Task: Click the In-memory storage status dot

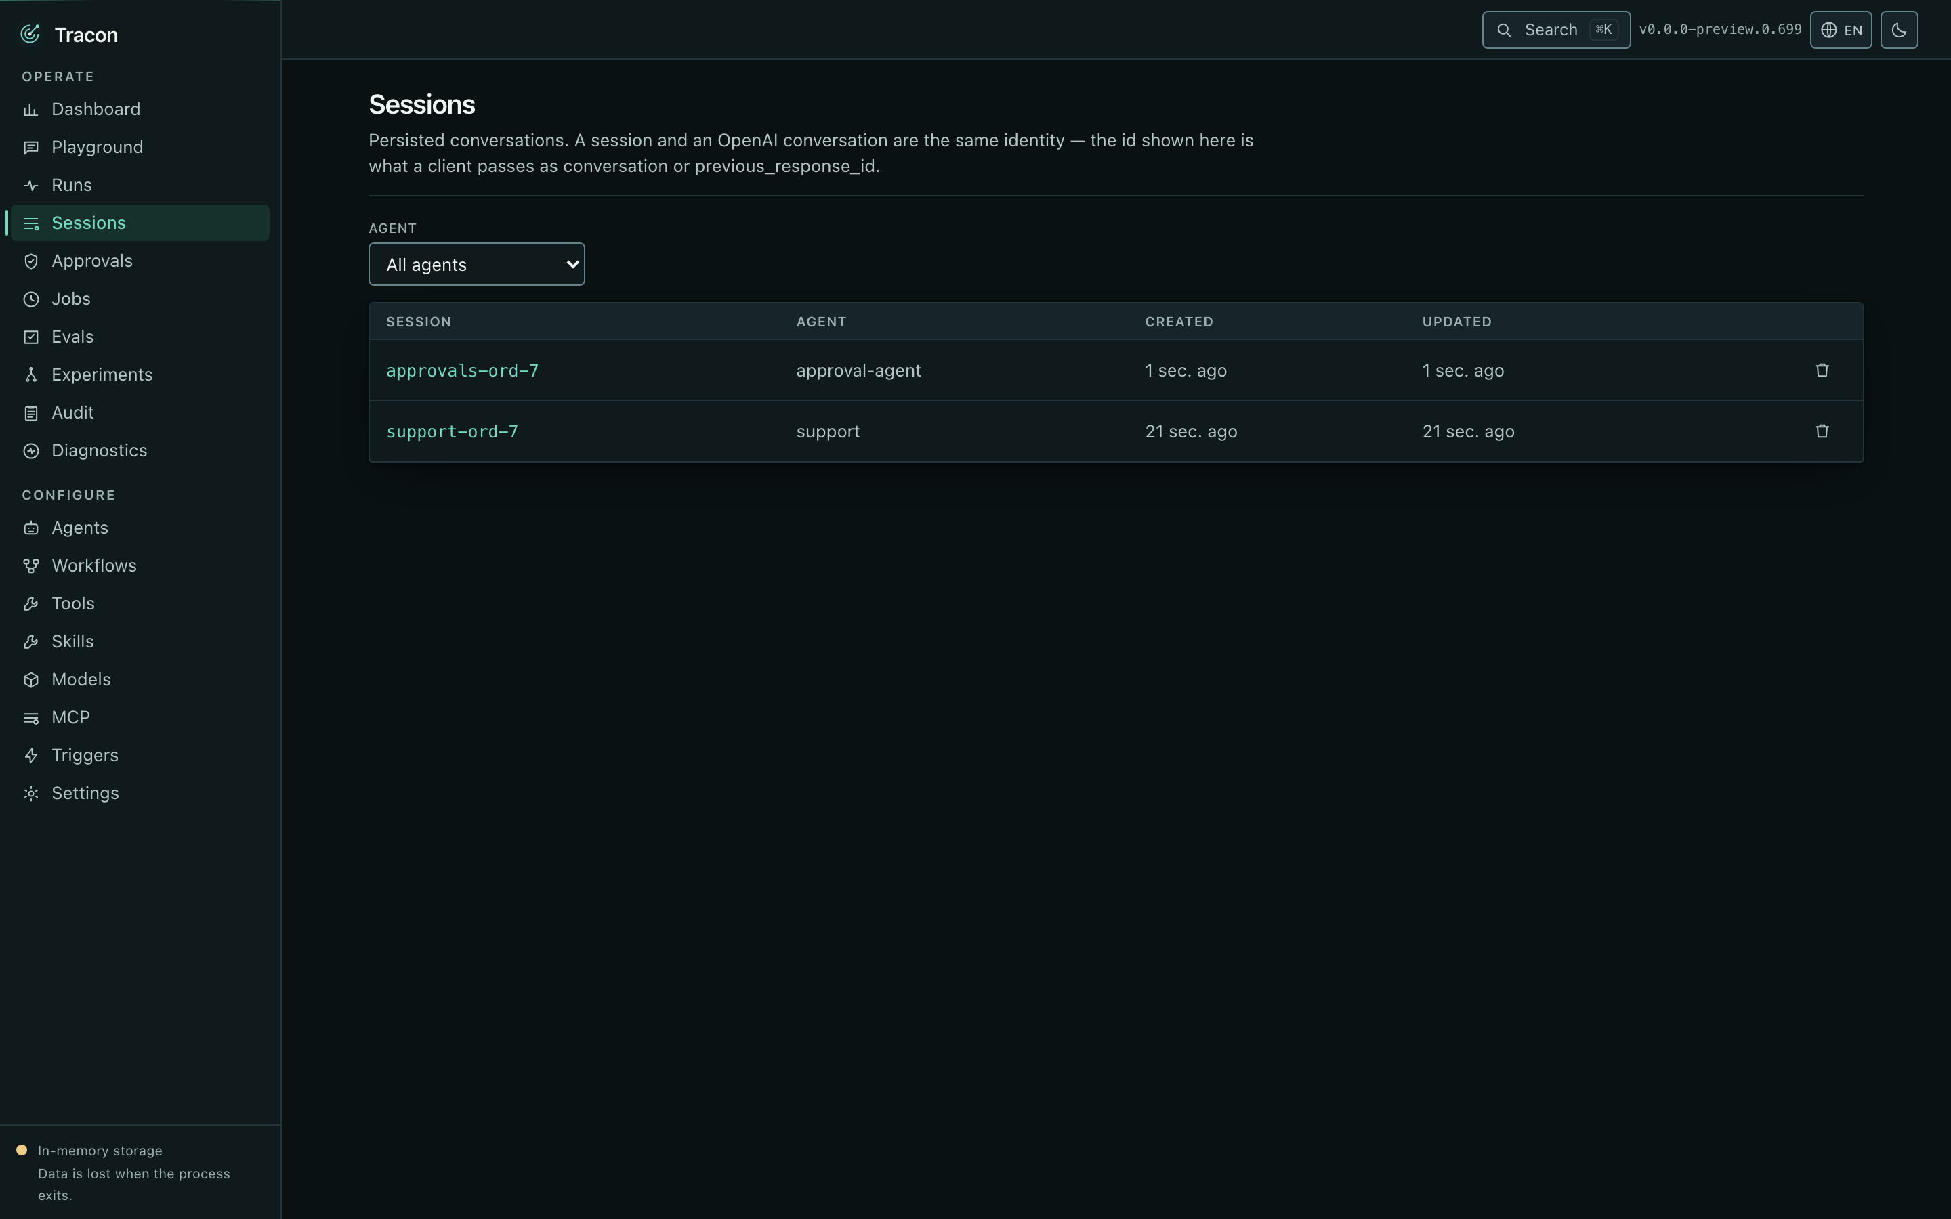Action: (22, 1150)
